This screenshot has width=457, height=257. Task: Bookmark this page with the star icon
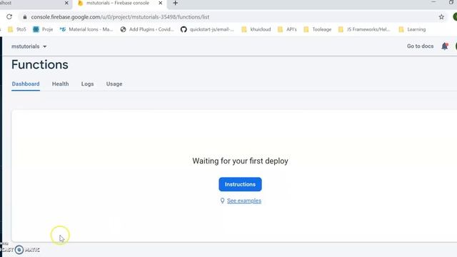click(441, 17)
